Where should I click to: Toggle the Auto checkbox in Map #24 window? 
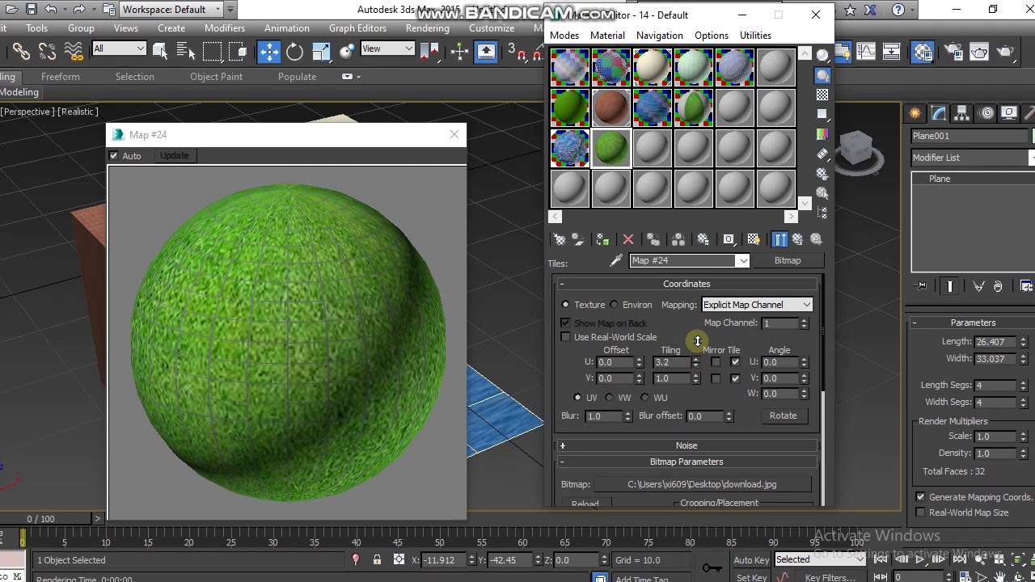point(114,155)
